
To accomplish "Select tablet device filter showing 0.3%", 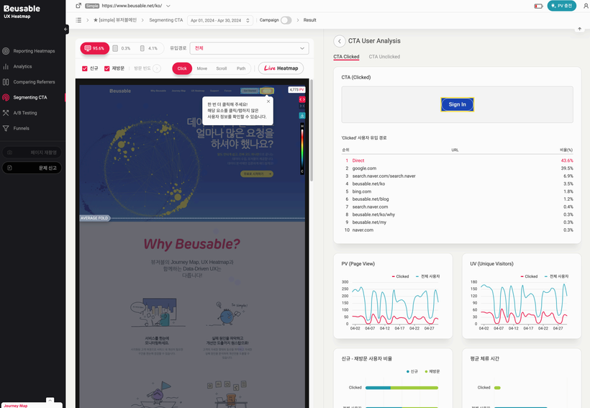I will 122,48.
